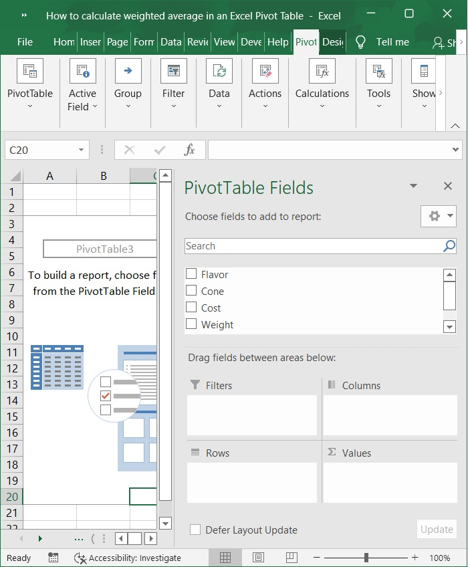Click the Accessibility Investigate status icon
Viewport: 468px width, 567px height.
click(80, 558)
